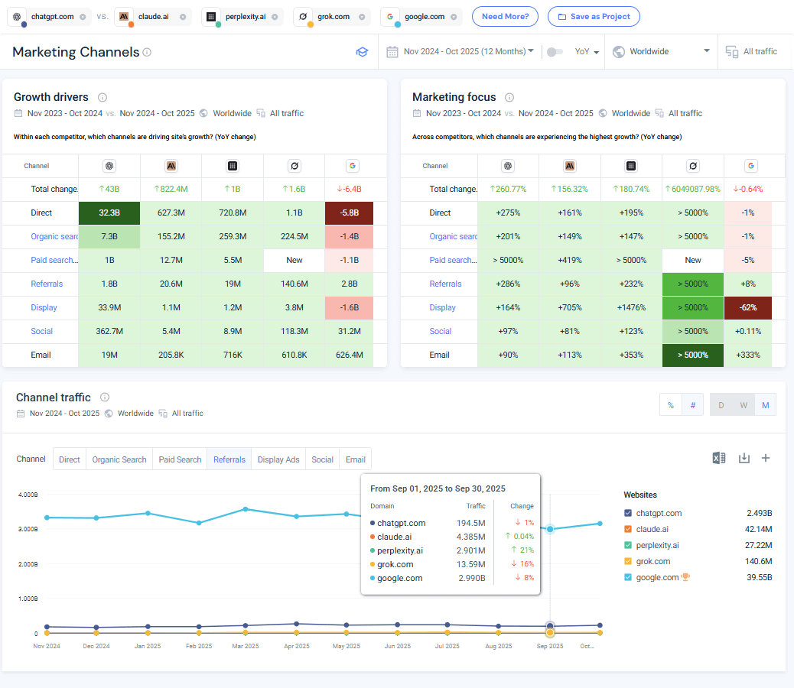Click the info icon beside Growth drivers
The image size is (794, 688).
click(103, 97)
